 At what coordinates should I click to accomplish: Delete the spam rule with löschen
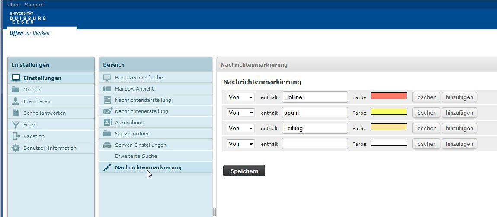(426, 113)
